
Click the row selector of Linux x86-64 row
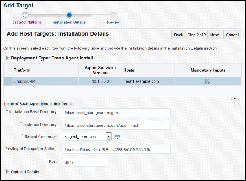(7, 81)
